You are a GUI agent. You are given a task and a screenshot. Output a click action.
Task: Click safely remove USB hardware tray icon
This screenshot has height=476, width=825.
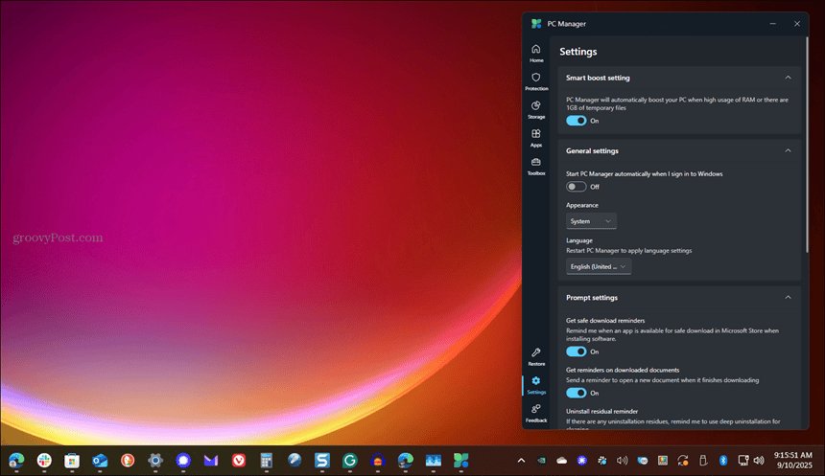click(x=703, y=461)
